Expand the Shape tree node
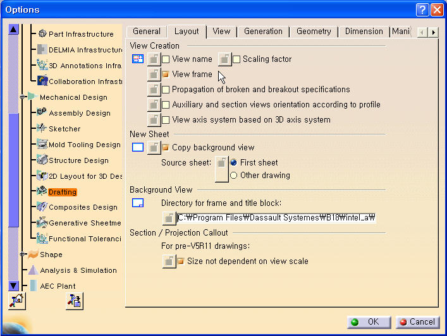This screenshot has height=336, width=447. tap(23, 255)
